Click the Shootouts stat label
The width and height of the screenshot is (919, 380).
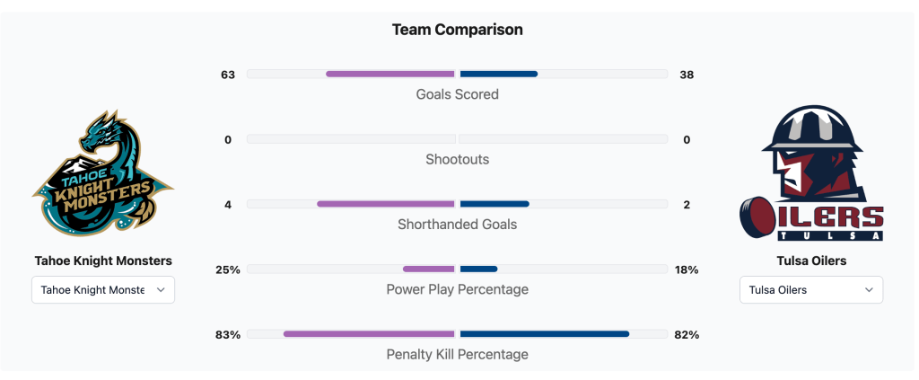tap(458, 160)
